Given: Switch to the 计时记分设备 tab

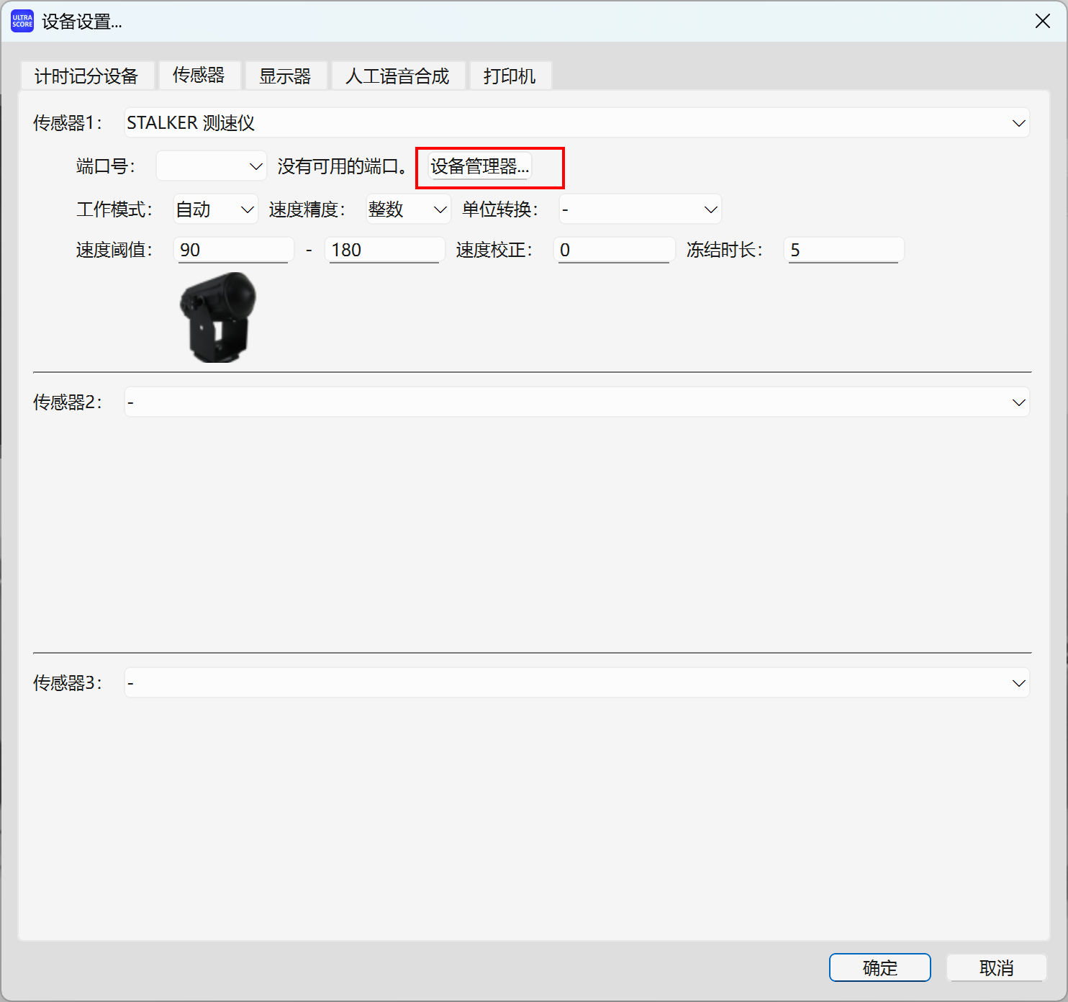Looking at the screenshot, I should (x=86, y=76).
